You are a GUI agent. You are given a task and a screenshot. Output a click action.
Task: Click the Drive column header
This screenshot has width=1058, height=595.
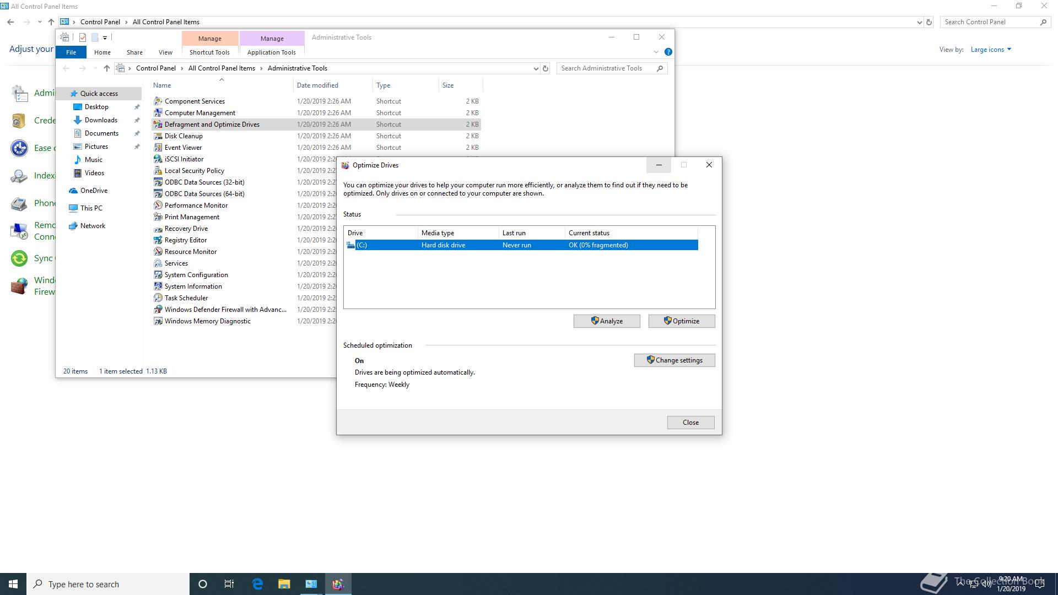click(x=381, y=233)
